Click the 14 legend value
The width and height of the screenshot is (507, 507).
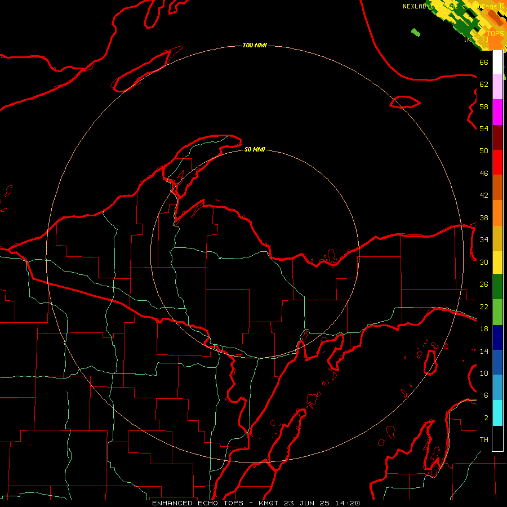coord(484,351)
